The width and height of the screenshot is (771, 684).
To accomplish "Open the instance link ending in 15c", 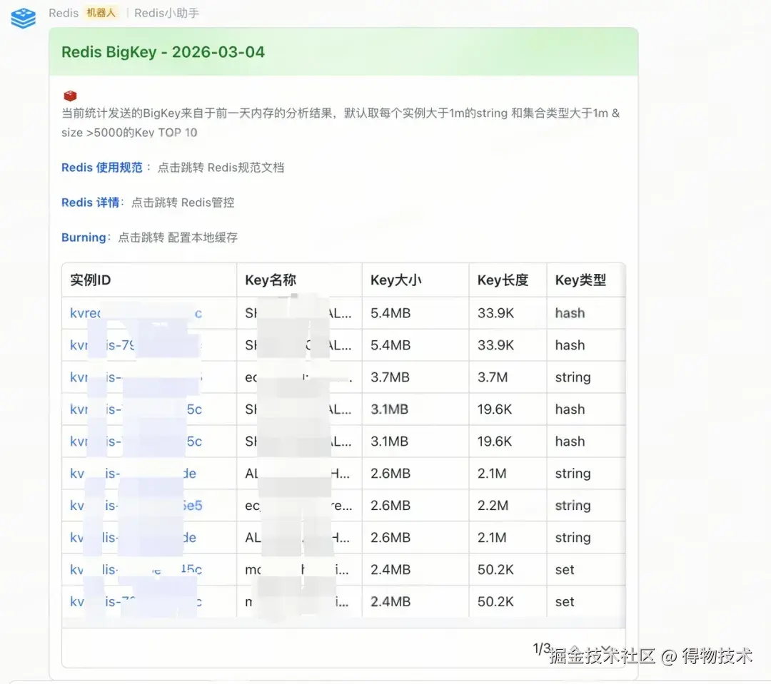I will pyautogui.click(x=136, y=569).
